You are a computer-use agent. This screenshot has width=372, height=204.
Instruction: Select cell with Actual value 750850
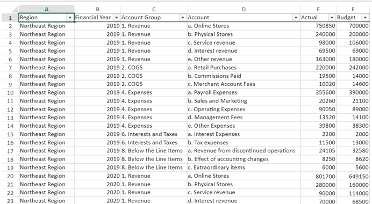pos(318,26)
